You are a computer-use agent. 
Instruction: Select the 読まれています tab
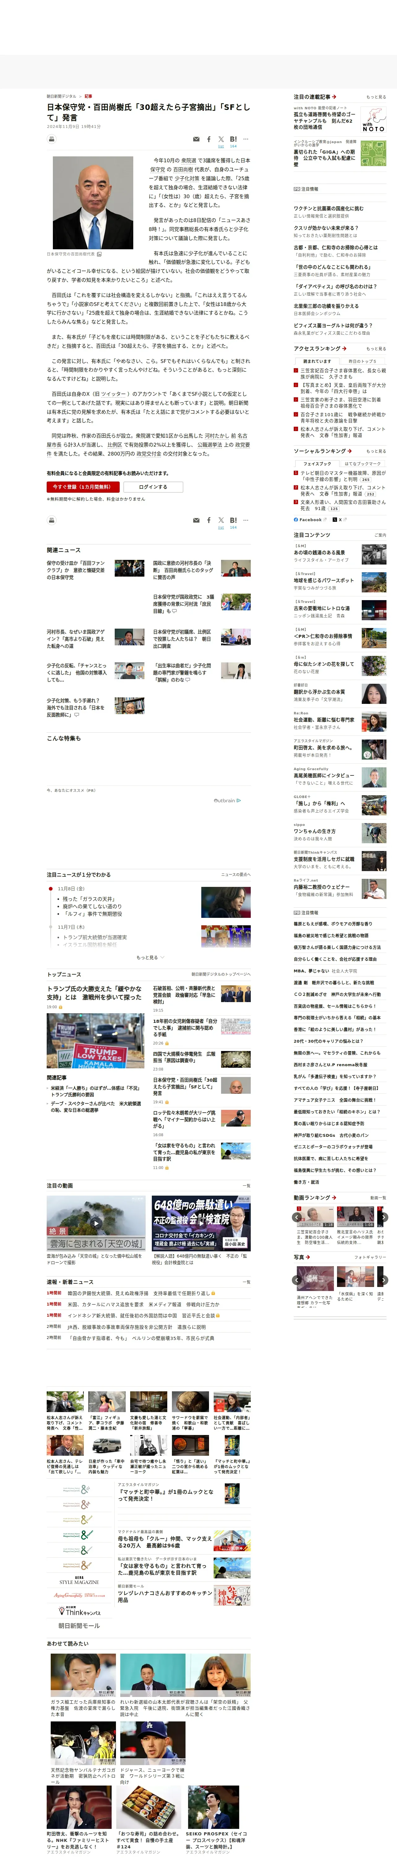point(317,361)
